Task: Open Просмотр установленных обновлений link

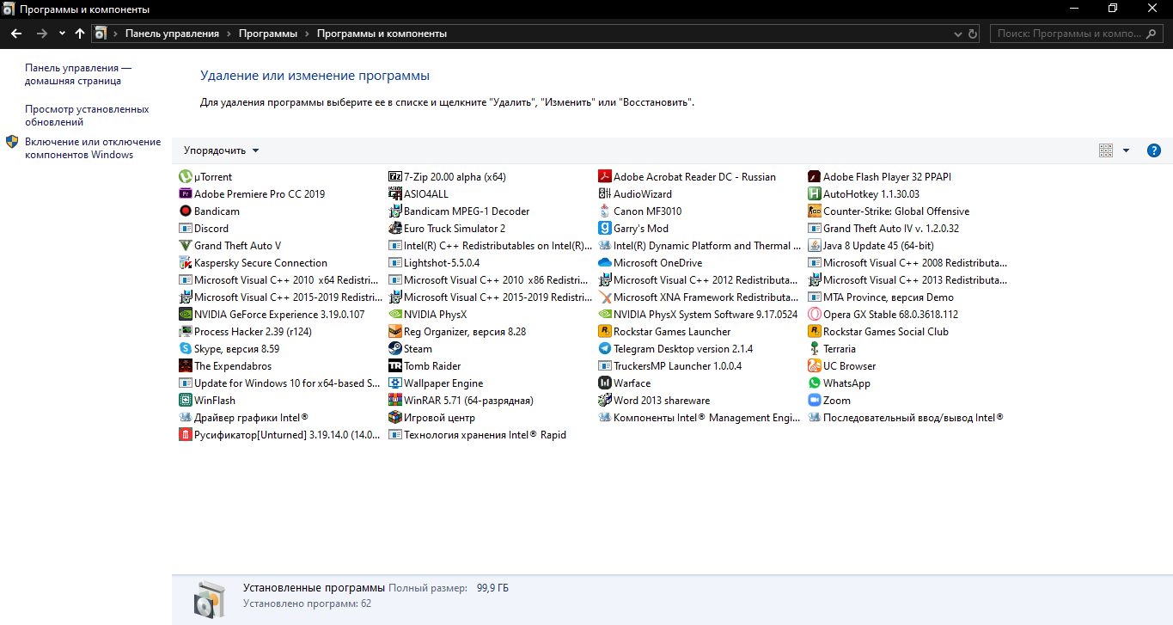Action: coord(87,115)
